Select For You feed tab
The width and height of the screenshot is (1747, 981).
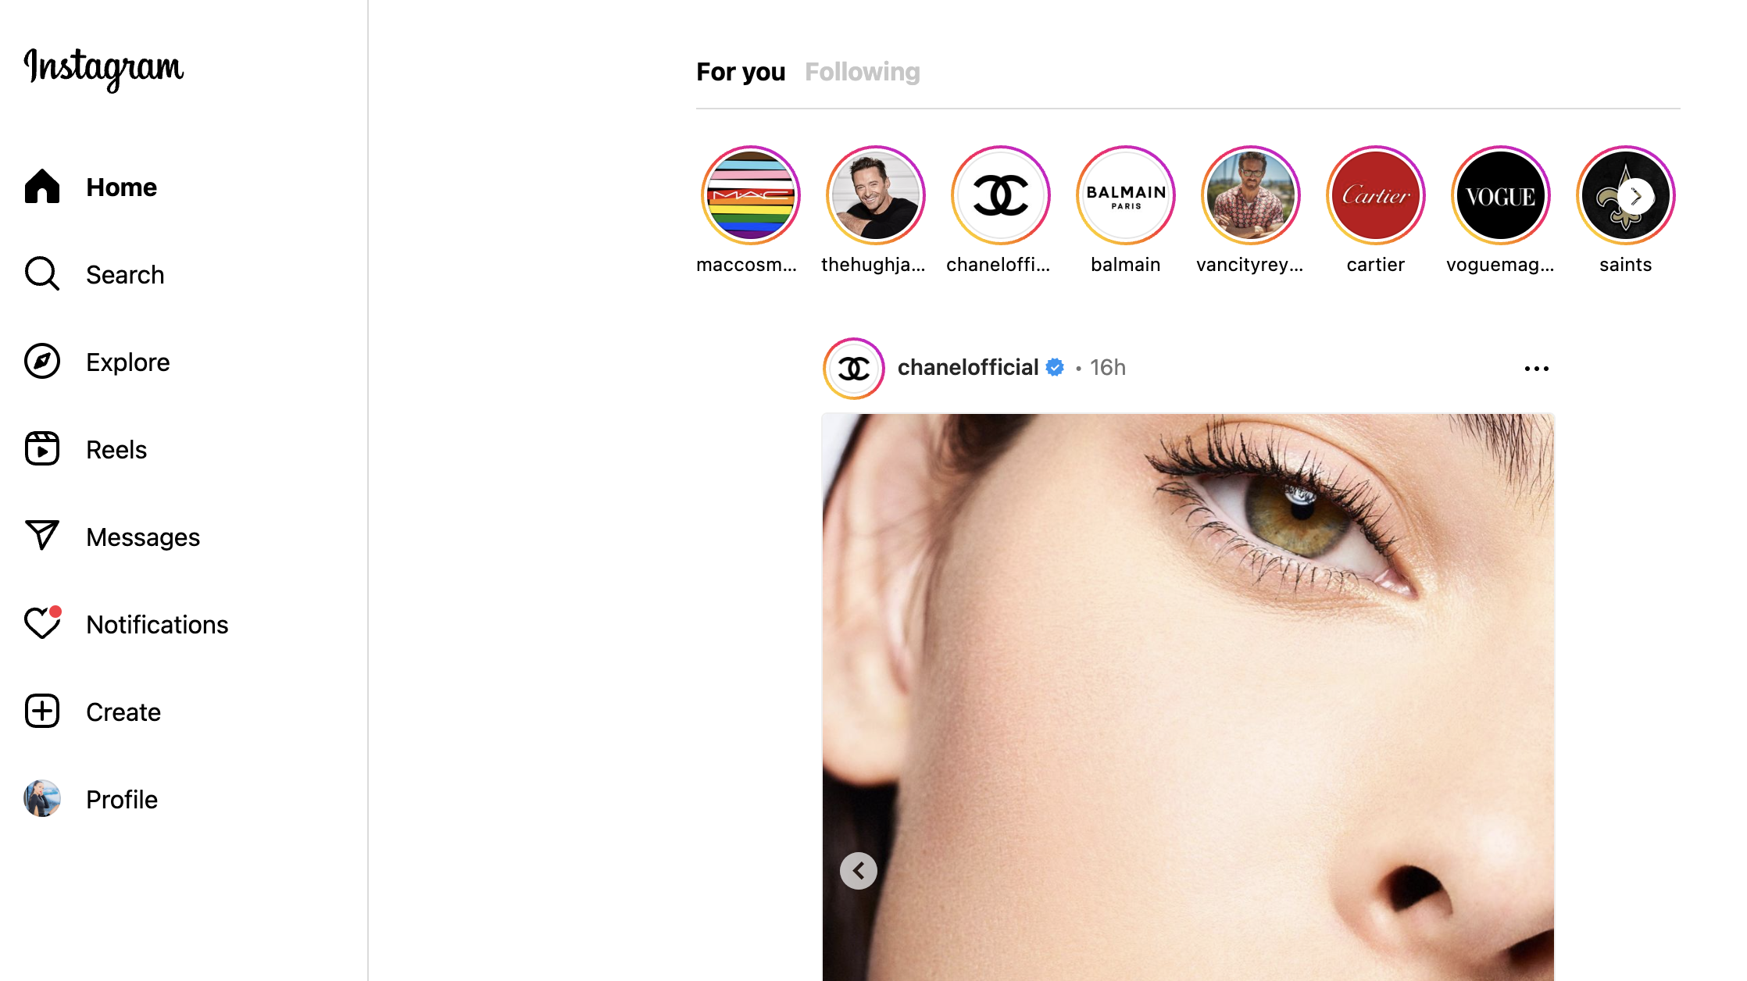(x=741, y=72)
